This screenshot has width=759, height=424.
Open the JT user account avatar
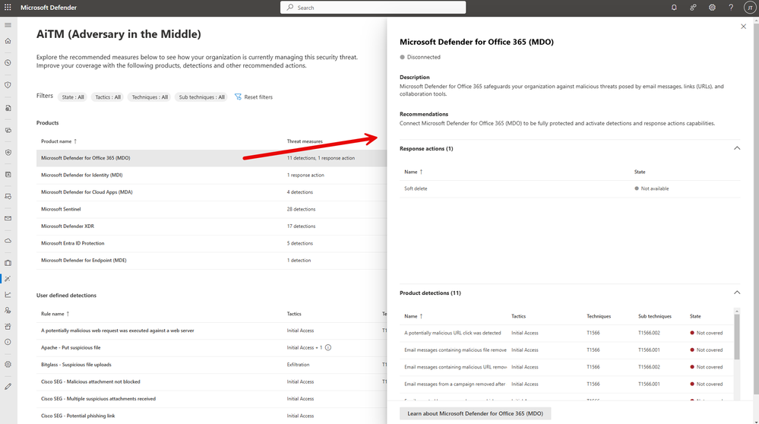[750, 8]
